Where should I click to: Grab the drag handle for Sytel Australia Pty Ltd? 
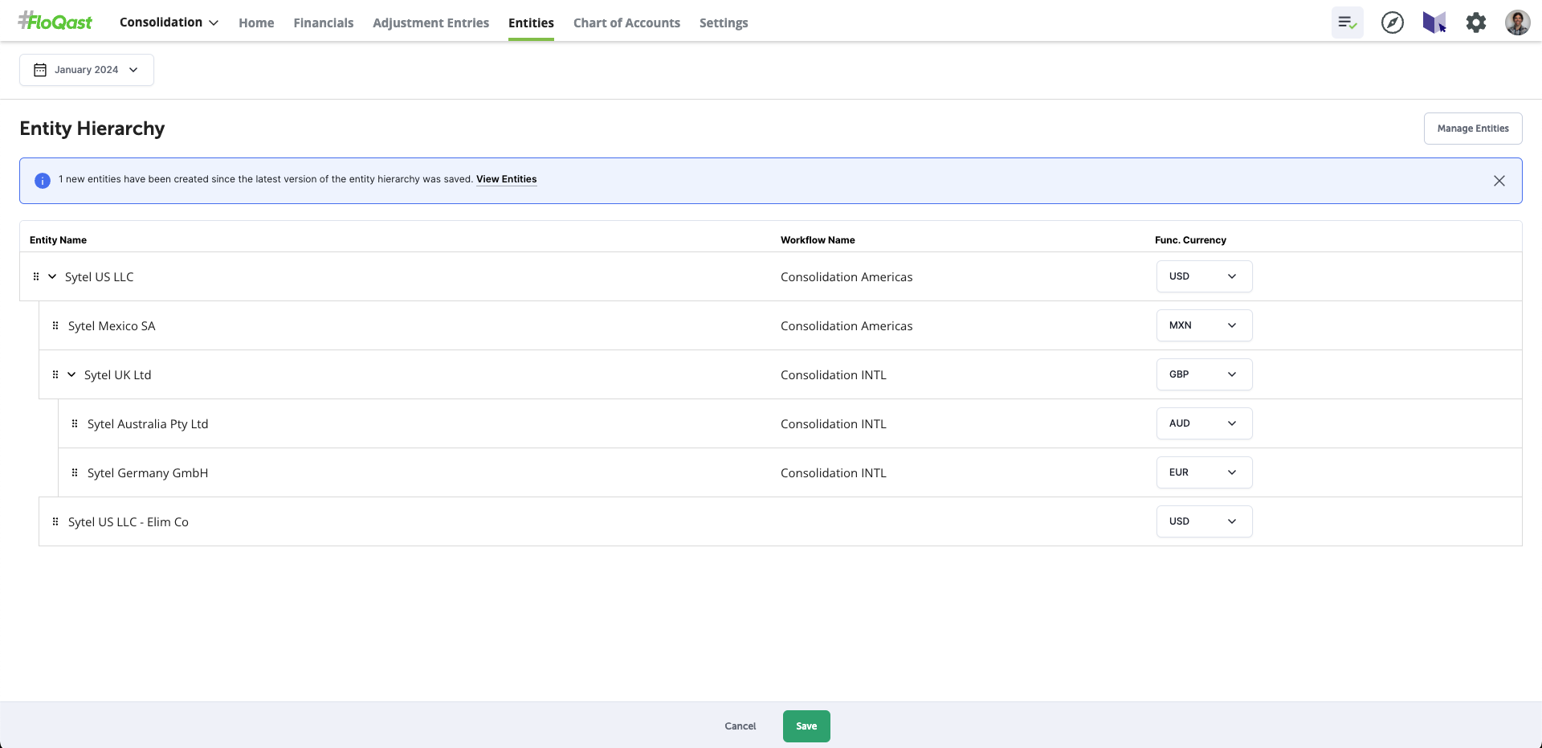point(75,423)
